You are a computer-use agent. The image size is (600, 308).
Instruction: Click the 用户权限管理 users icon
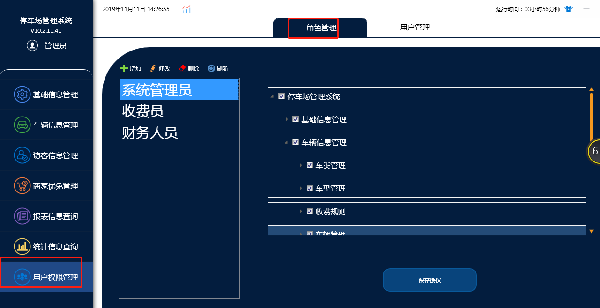click(x=22, y=277)
